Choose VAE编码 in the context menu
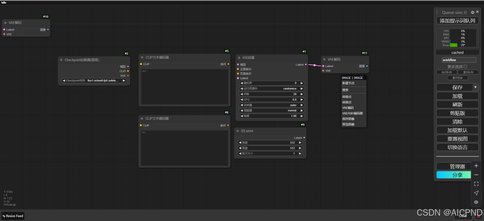The width and height of the screenshot is (484, 221). click(x=354, y=108)
